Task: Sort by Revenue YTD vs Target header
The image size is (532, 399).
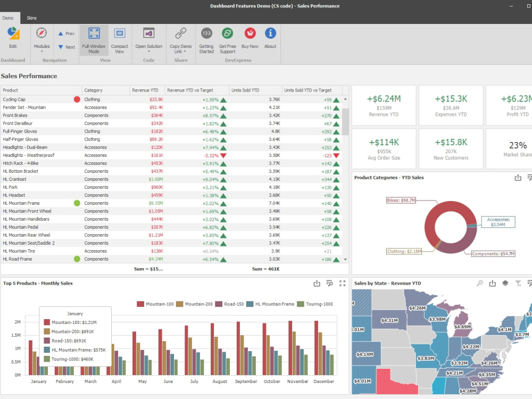Action: 197,90
